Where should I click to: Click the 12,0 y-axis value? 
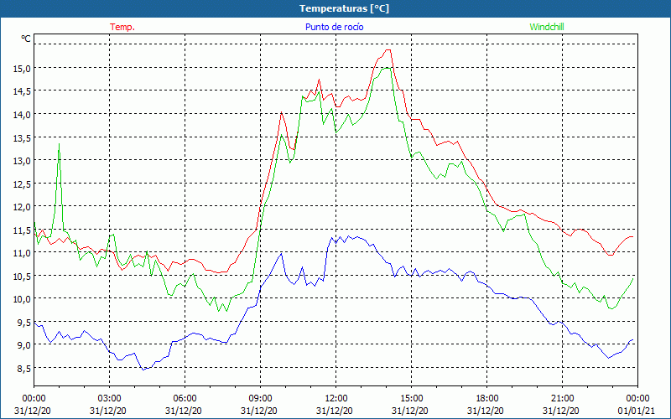(23, 206)
